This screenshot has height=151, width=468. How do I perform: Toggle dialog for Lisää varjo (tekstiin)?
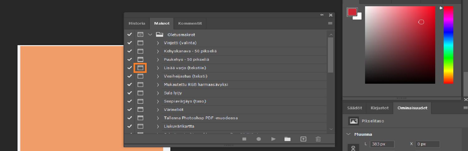coord(140,68)
